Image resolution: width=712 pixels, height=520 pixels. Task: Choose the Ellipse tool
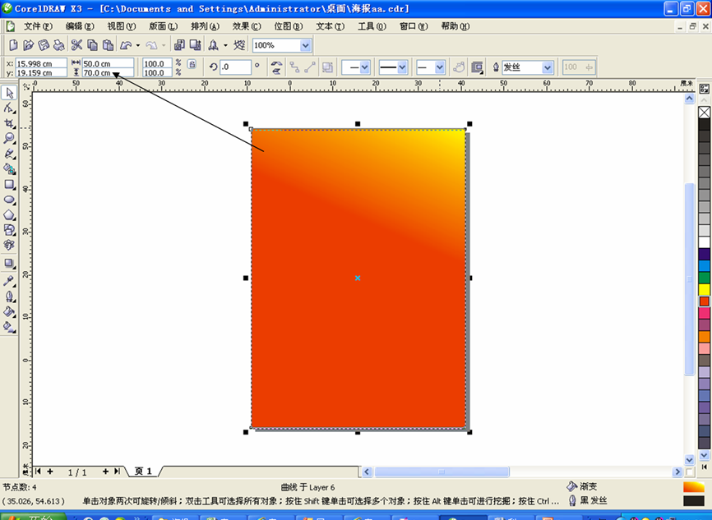pos(9,200)
